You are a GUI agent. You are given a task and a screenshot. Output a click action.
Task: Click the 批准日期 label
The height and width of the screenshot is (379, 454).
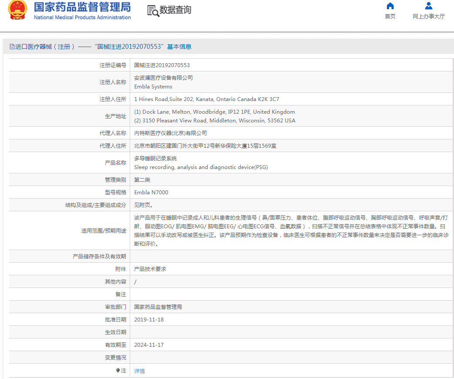[x=115, y=320]
